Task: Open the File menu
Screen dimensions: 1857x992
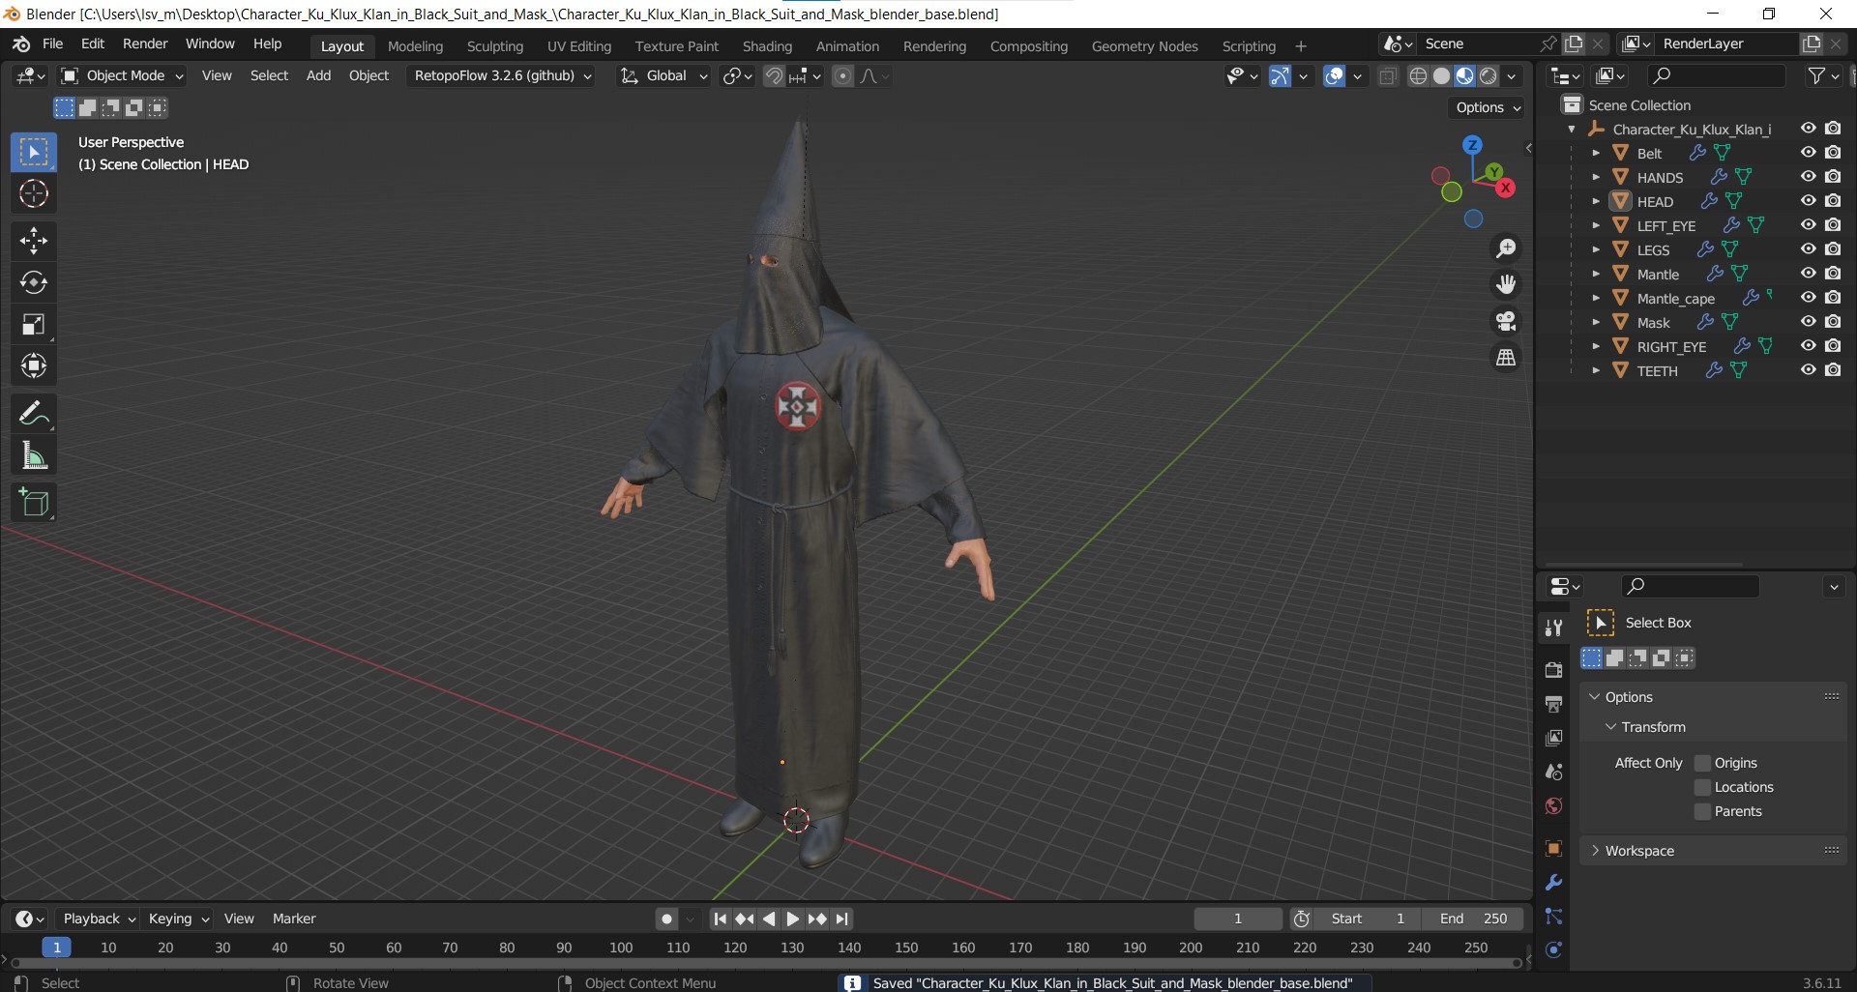Action: click(52, 44)
